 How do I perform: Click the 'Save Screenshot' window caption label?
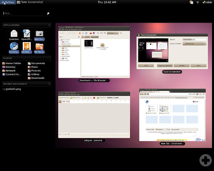click(x=172, y=72)
